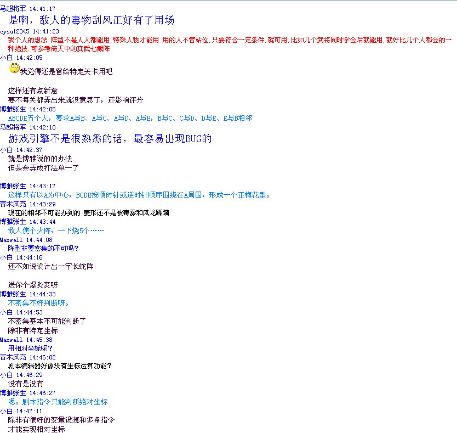Click message '用相对坐标呢?'

(x=30, y=348)
